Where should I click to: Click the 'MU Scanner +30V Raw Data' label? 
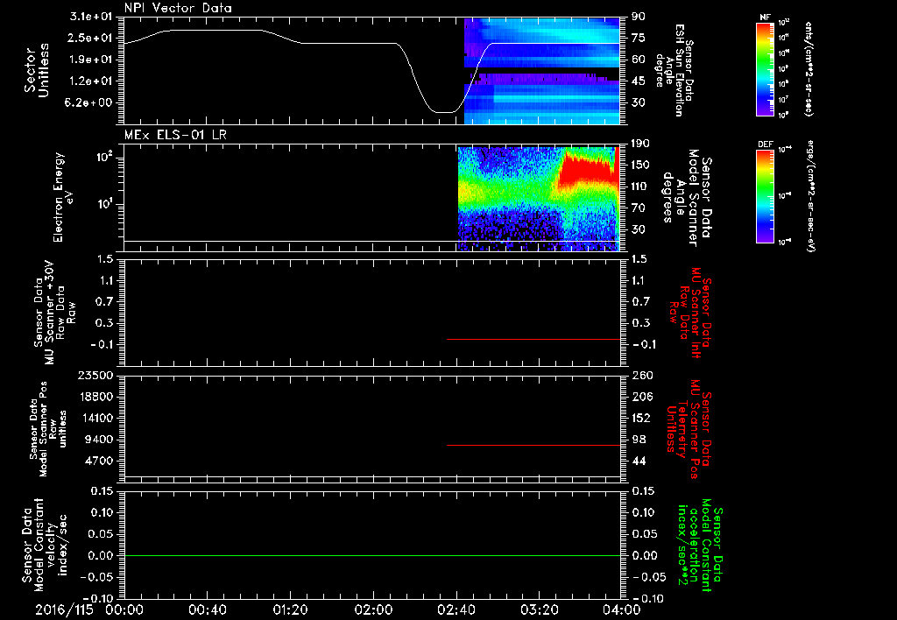pyautogui.click(x=55, y=313)
